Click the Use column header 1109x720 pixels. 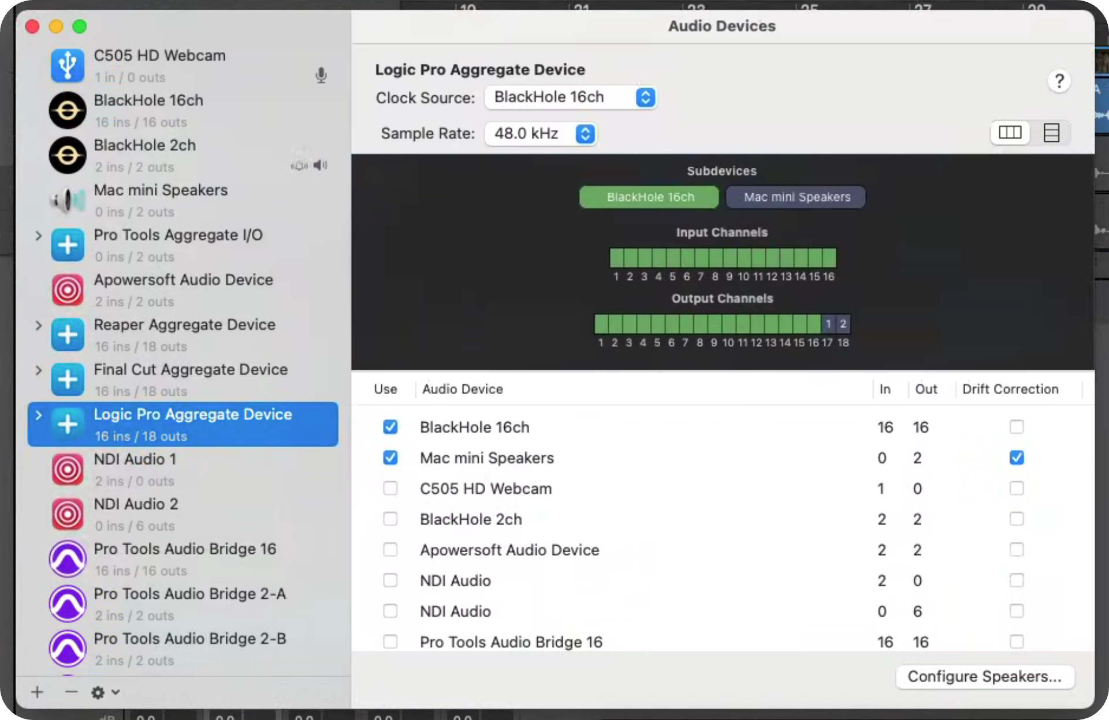click(x=385, y=389)
